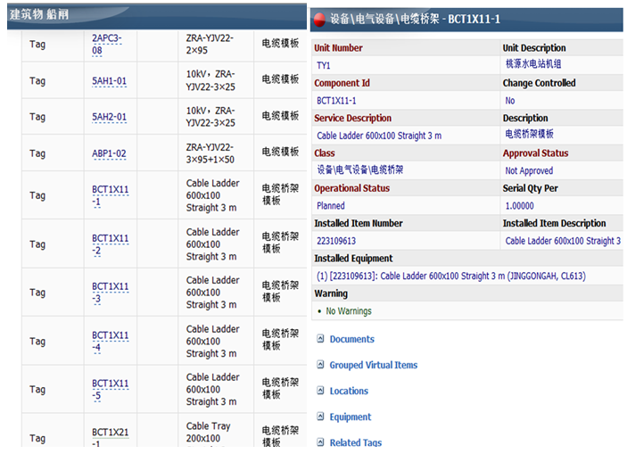Expand the Locations section
The height and width of the screenshot is (454, 627).
coord(321,391)
